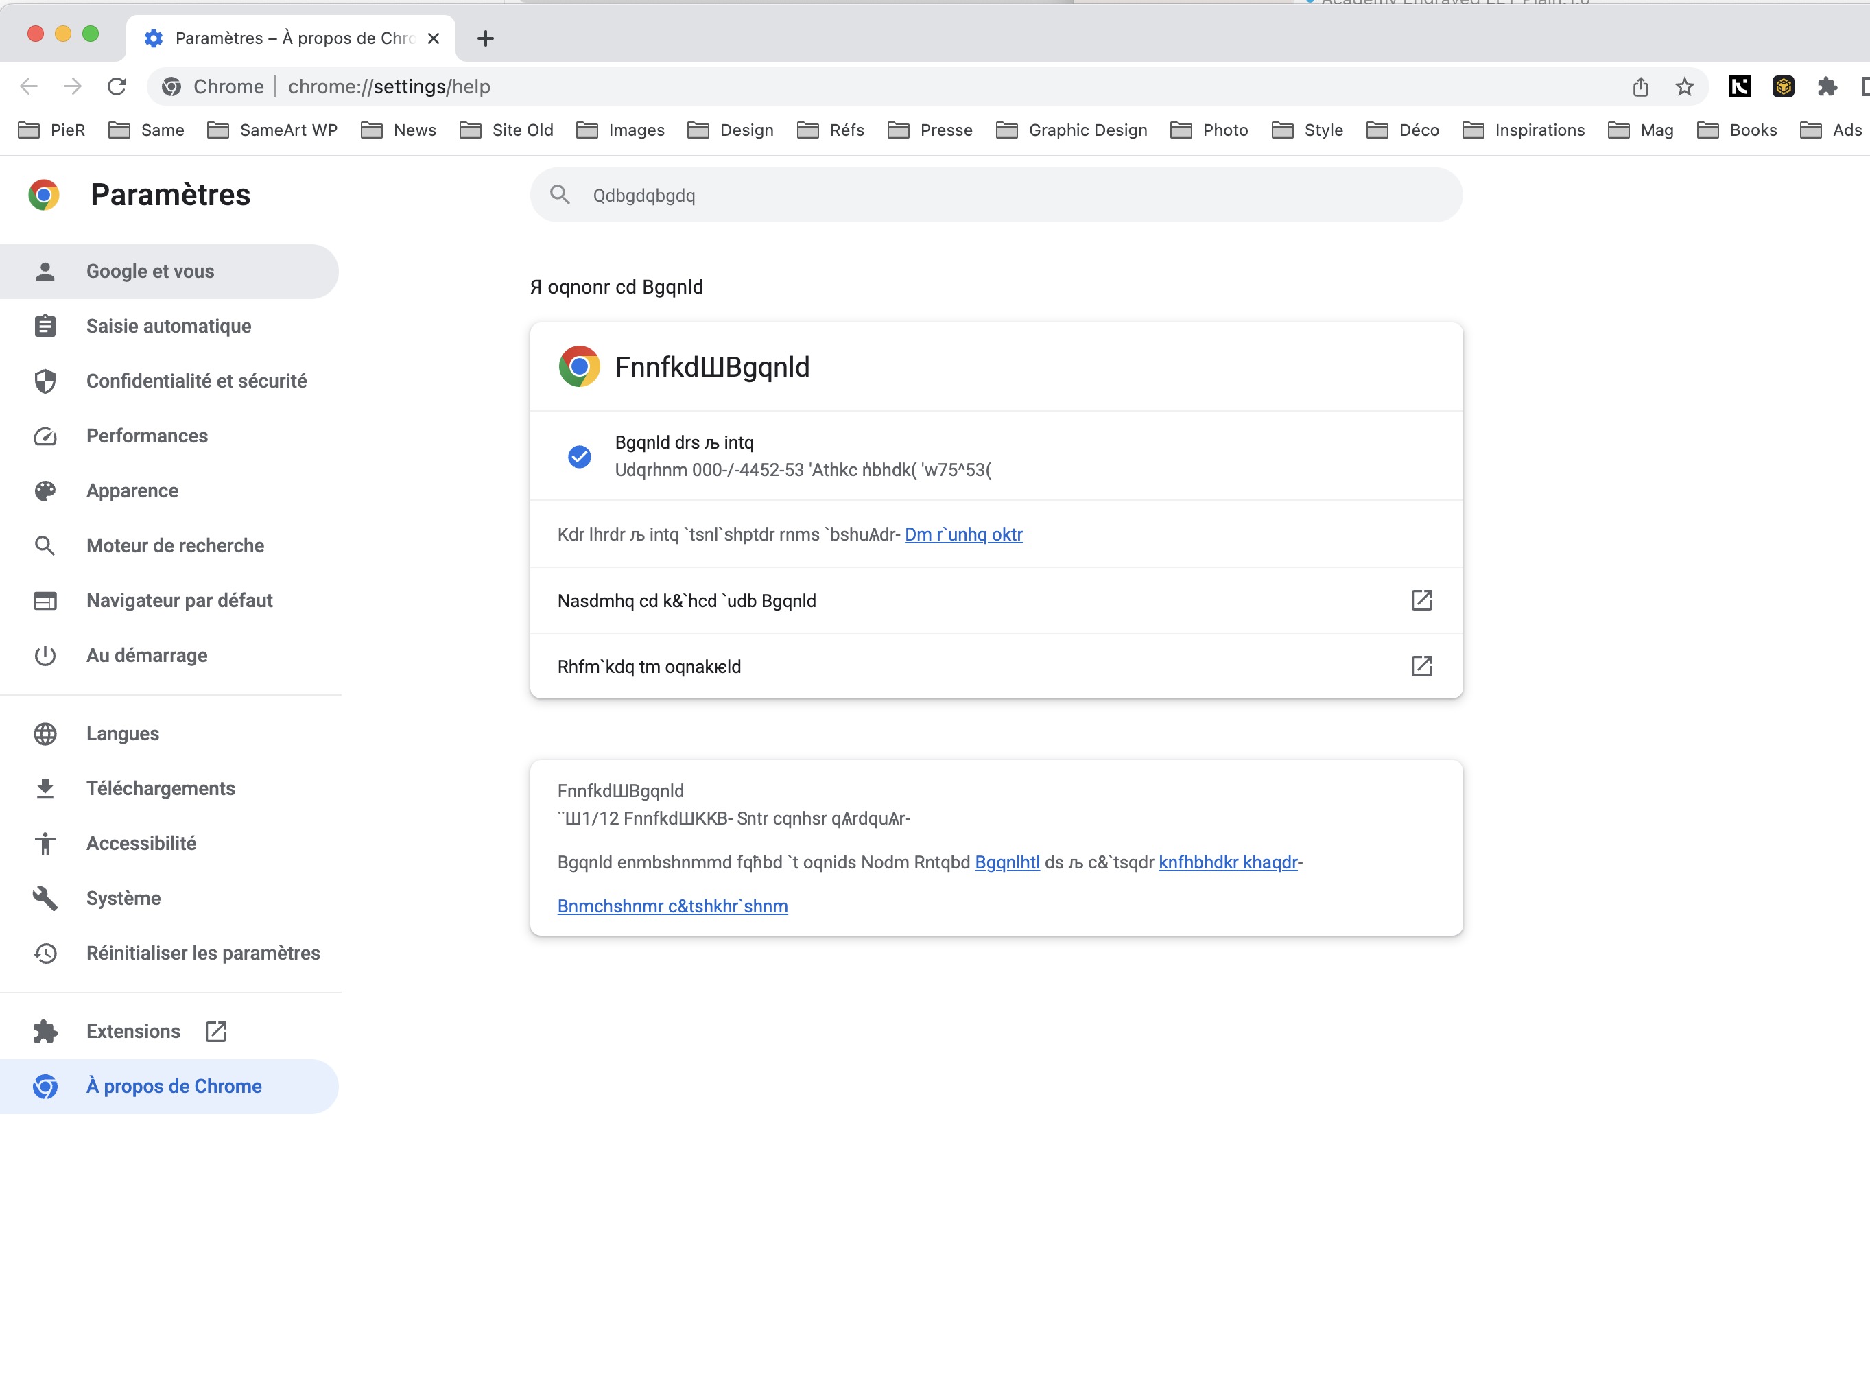
Task: Open the Graphic Design bookmarks folder
Action: (x=1072, y=130)
